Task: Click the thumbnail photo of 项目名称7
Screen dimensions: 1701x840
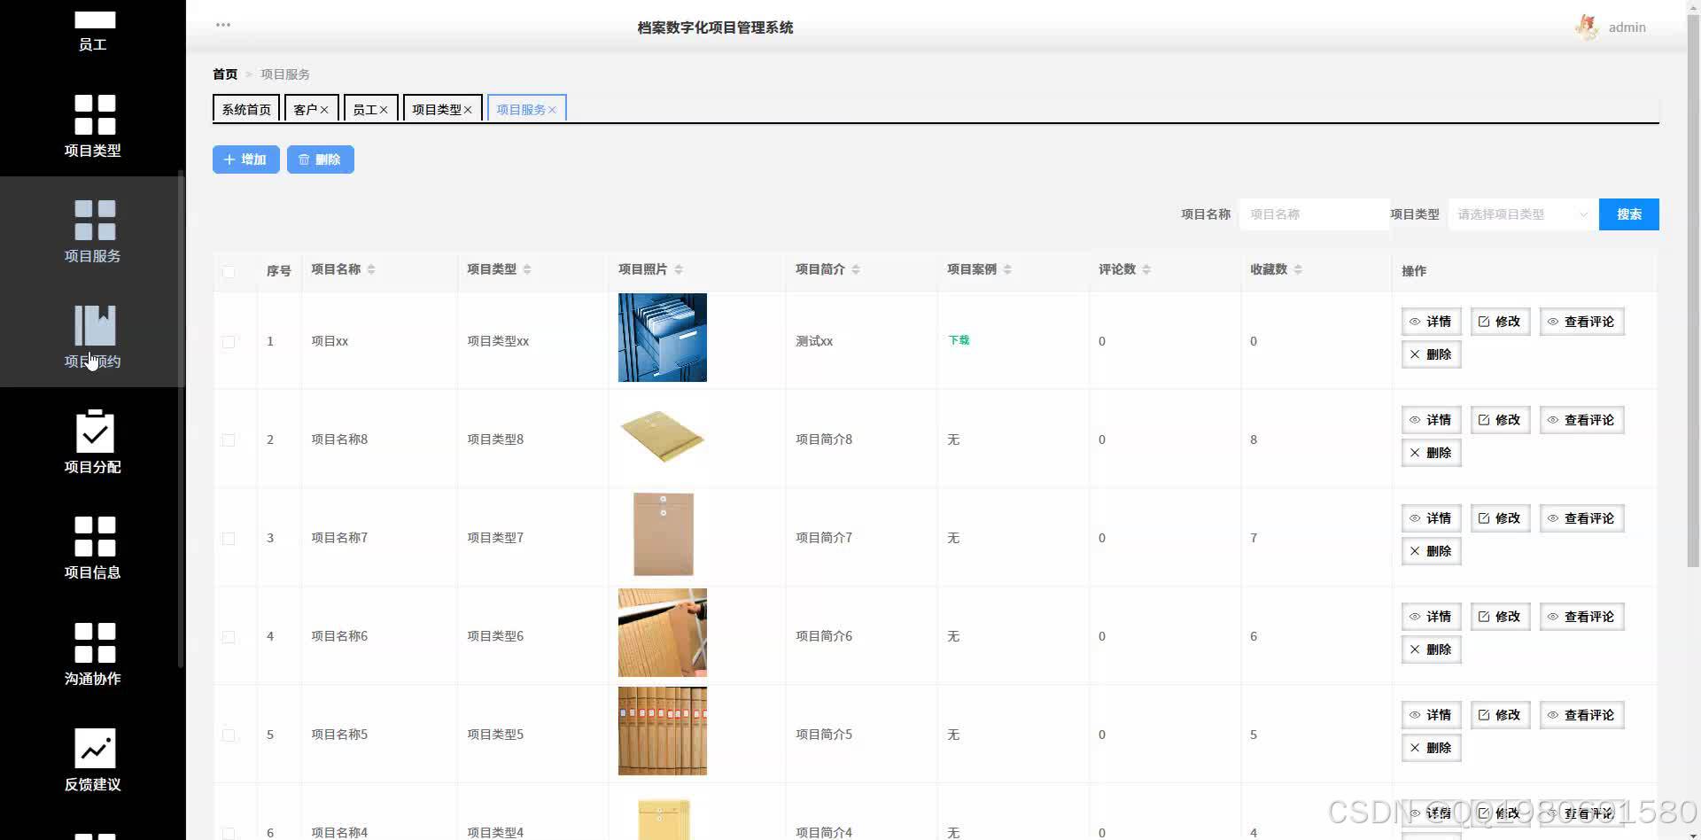Action: pos(662,534)
